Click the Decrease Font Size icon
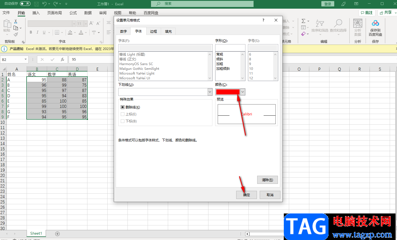397x240 pixels. 98,23
